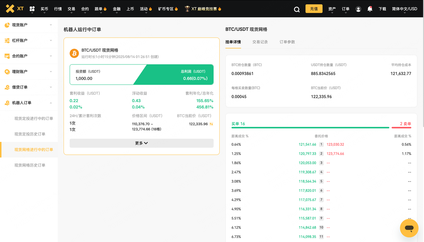Open the apps grid menu icon

pyautogui.click(x=32, y=9)
